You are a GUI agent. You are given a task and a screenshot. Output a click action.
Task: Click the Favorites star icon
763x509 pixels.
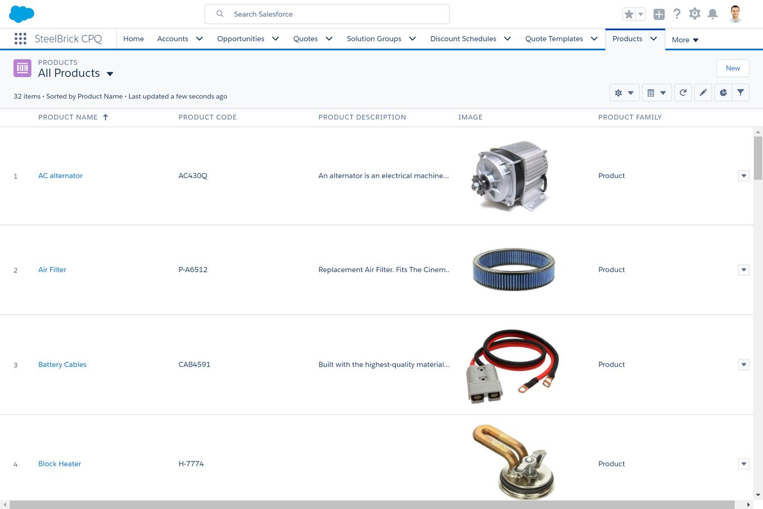[629, 15]
